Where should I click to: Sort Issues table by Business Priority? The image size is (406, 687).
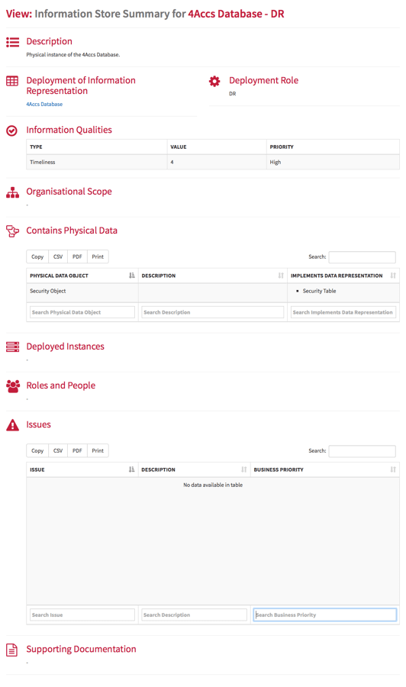324,469
